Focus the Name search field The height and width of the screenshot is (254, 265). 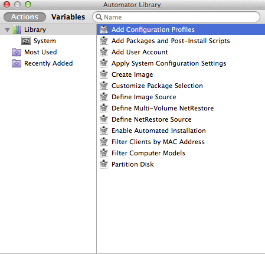(176, 17)
